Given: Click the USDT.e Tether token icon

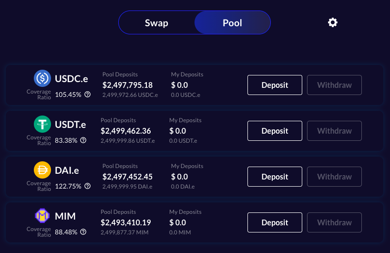Looking at the screenshot, I should [42, 124].
